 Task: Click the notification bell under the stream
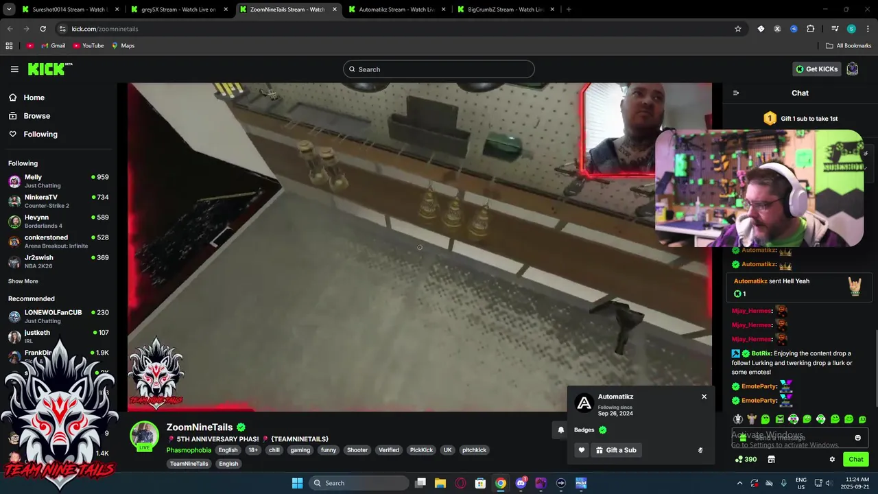pyautogui.click(x=560, y=430)
